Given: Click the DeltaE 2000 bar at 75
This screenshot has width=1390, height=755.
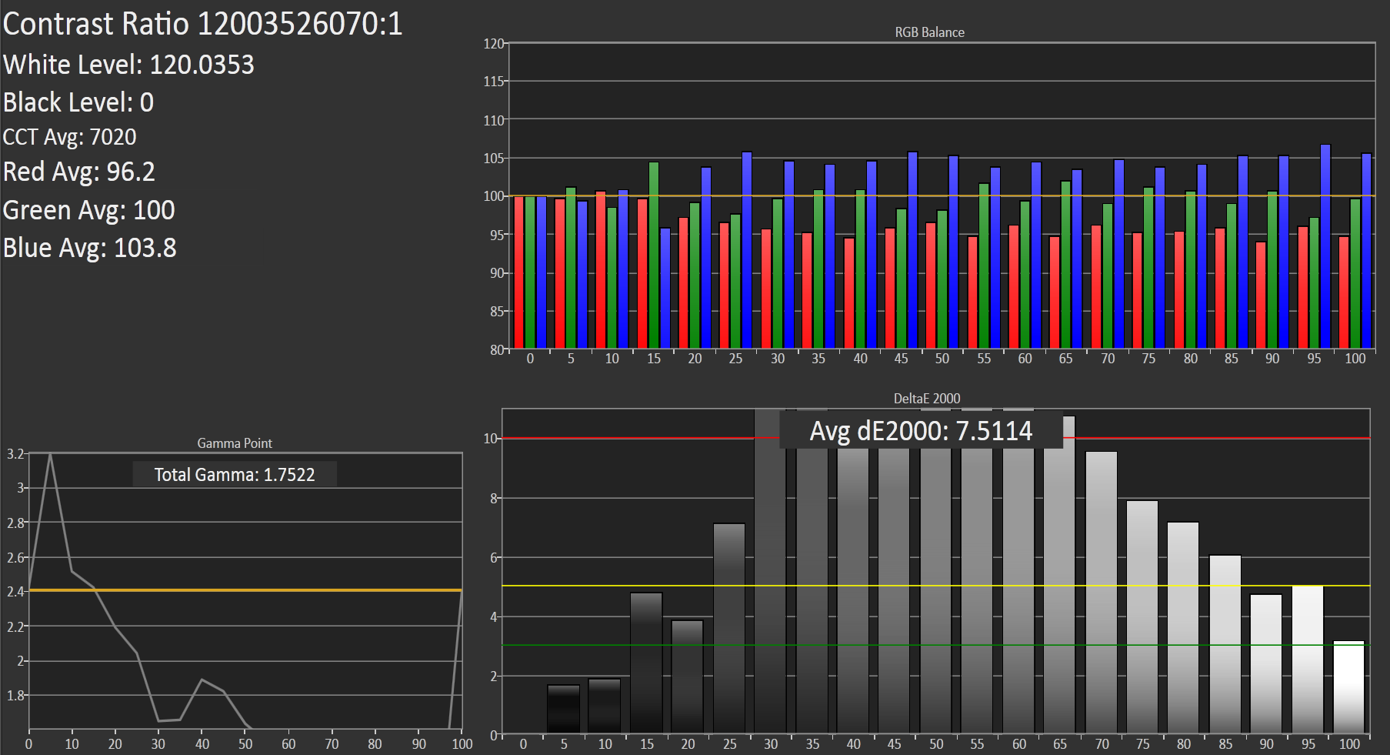Looking at the screenshot, I should point(1142,617).
